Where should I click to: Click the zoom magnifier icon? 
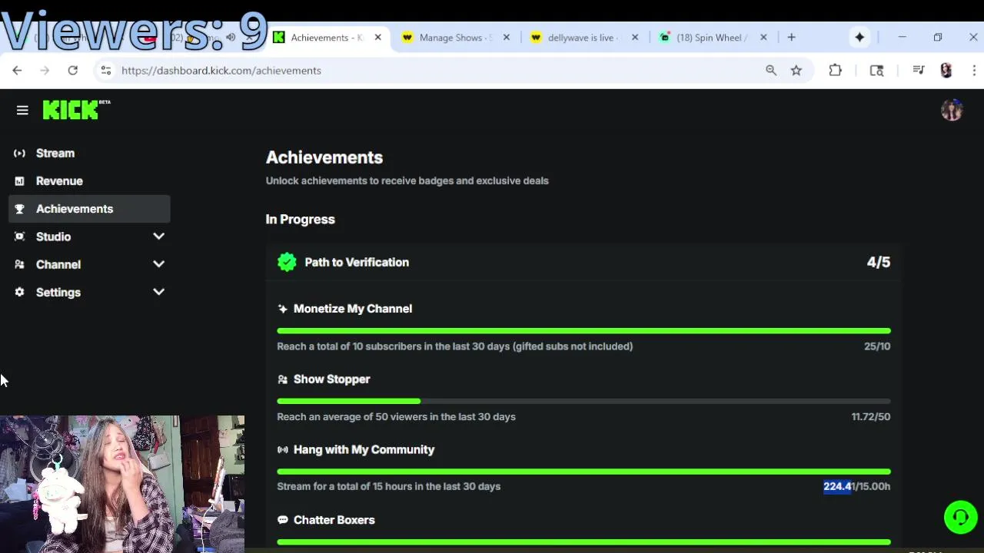(x=771, y=71)
